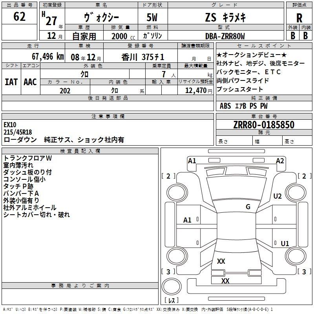Select the chassis number ZRR80-0185850
Image resolution: width=314 pixels, height=314 pixels.
pos(264,125)
